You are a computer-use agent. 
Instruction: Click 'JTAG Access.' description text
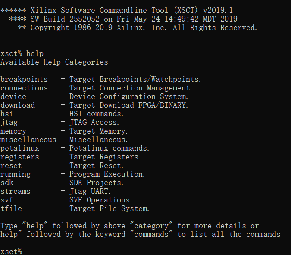pyautogui.click(x=94, y=123)
